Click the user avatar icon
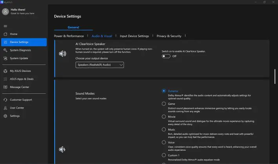 (5, 12)
